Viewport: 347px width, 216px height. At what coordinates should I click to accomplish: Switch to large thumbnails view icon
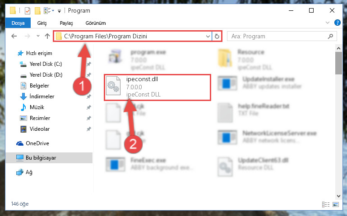(x=336, y=204)
